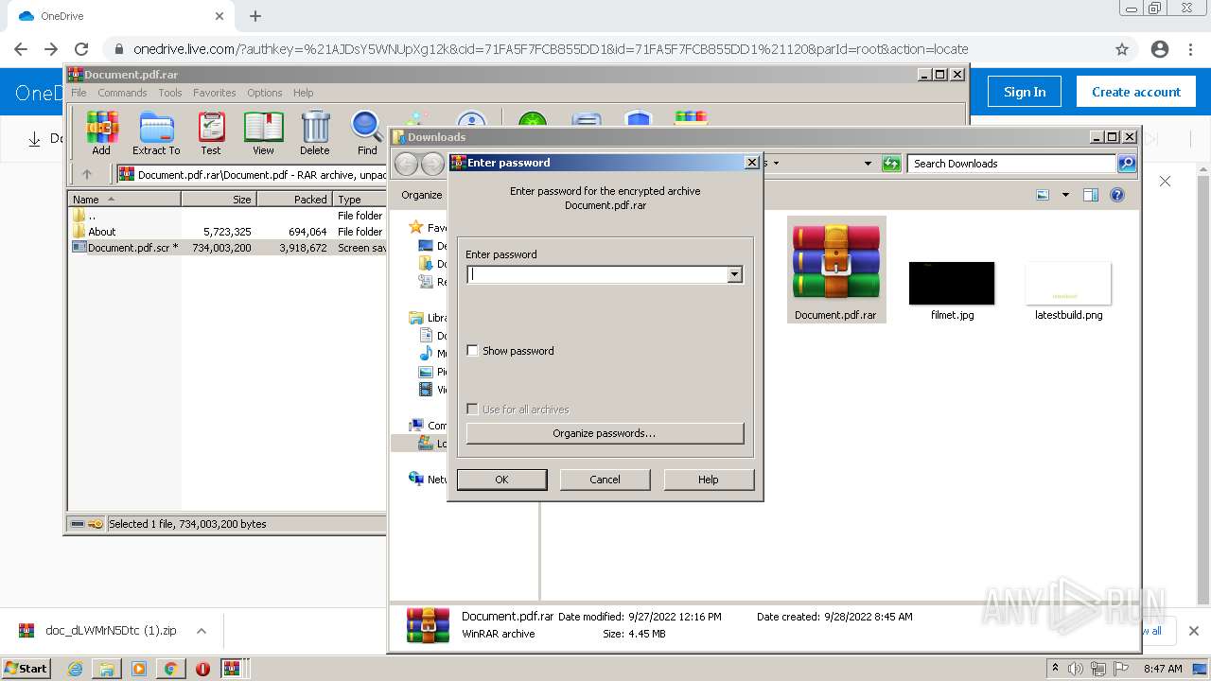
Task: Sort by Packed column header
Action: [295, 200]
